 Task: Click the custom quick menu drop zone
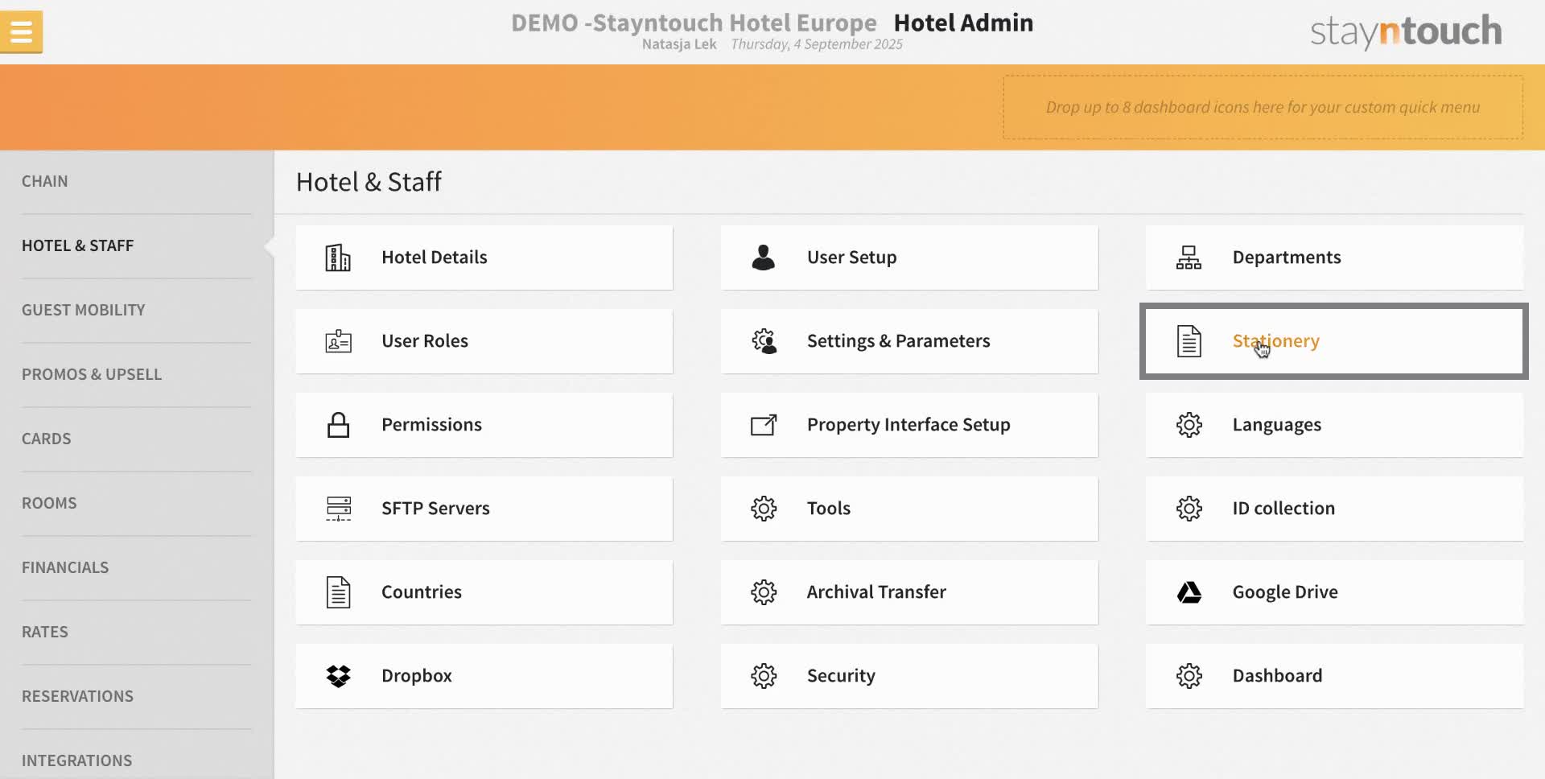(x=1263, y=108)
